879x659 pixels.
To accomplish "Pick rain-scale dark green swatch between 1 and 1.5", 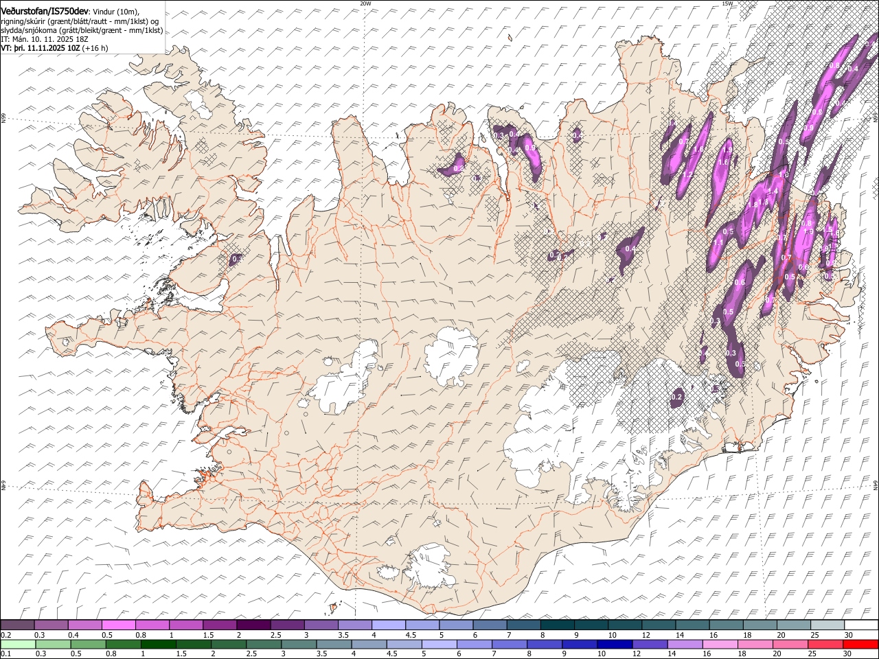I will pos(159,644).
